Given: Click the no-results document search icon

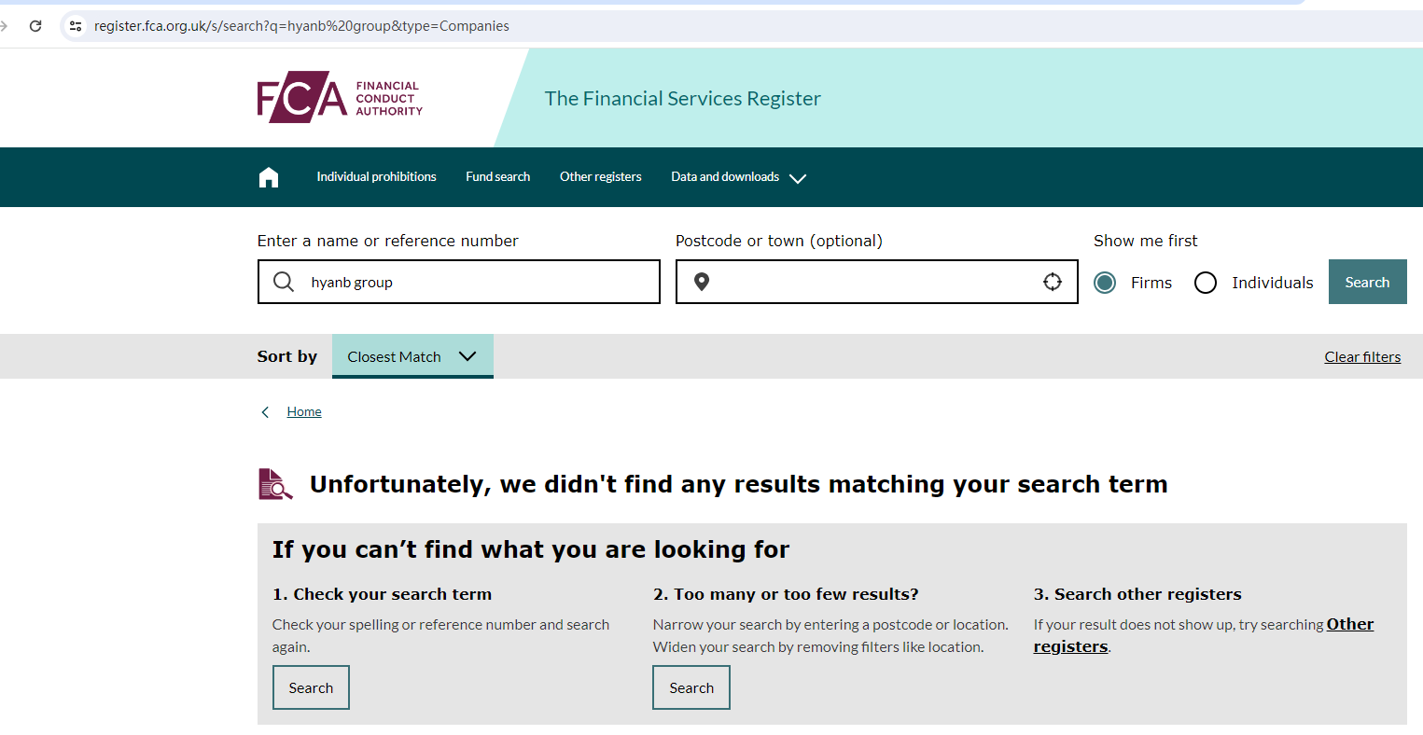Looking at the screenshot, I should click(x=275, y=484).
